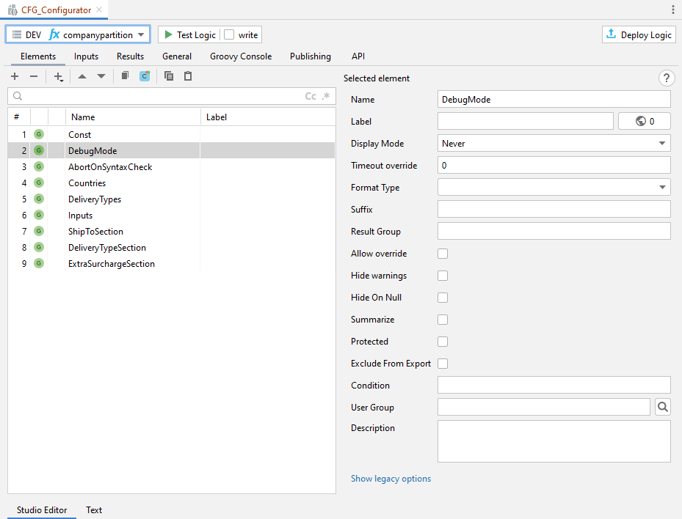This screenshot has height=519, width=682.
Task: Toggle match case Cc in search field
Action: pos(311,96)
